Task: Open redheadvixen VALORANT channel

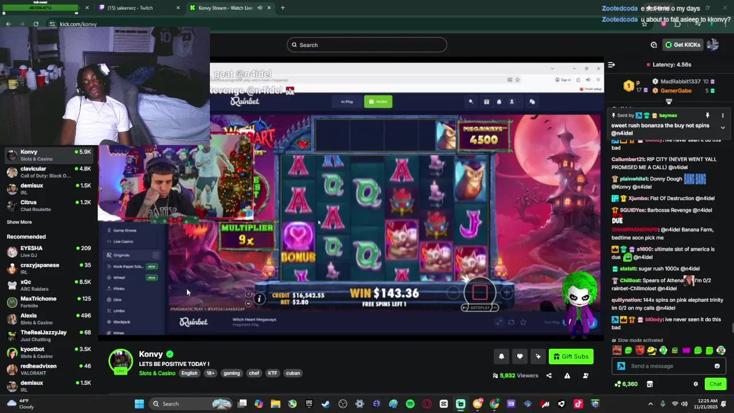Action: (x=49, y=369)
